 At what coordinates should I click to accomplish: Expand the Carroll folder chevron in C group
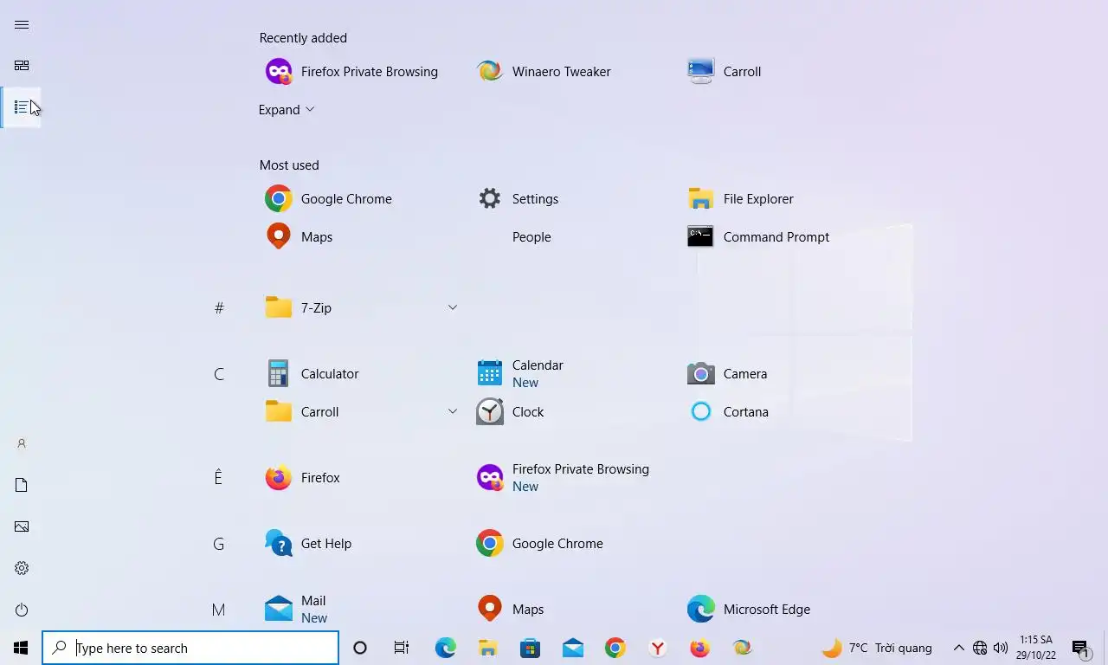tap(452, 411)
